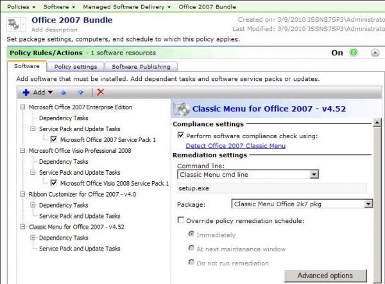Screen dimensions: 385x284
Task: Open the Software breadcrumb menu
Action: [x=59, y=6]
